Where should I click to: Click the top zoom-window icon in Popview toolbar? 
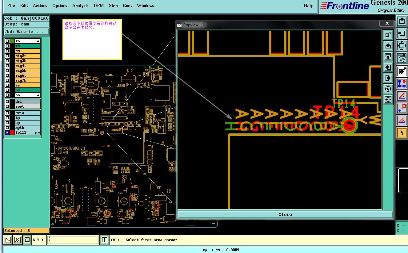[x=388, y=35]
